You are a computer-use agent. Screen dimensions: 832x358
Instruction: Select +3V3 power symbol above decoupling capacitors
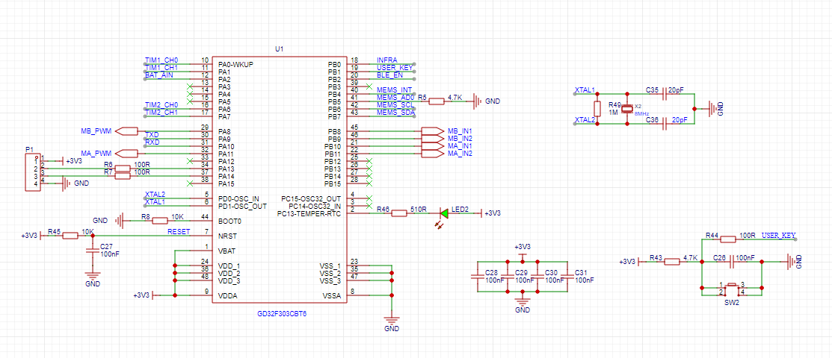(523, 255)
